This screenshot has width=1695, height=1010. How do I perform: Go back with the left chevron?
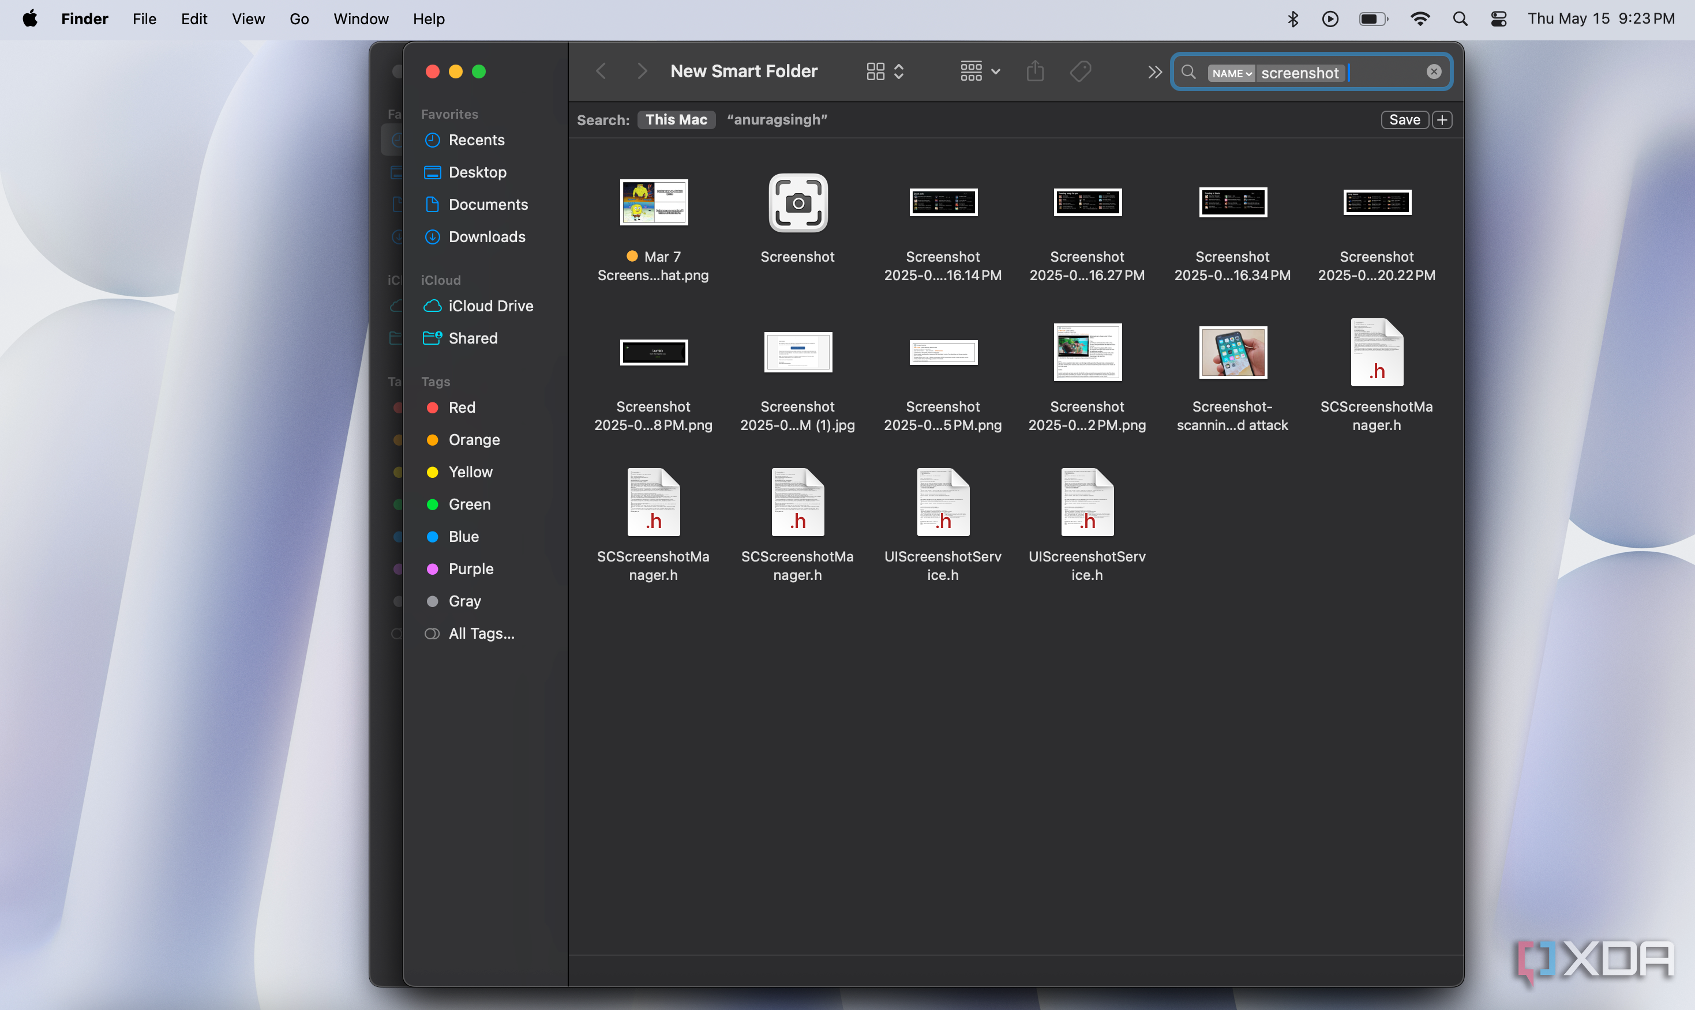coord(601,71)
